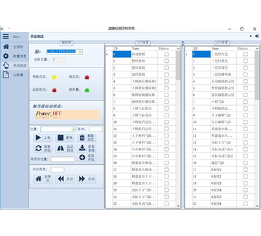Click the road icon 运动到位 button
Image resolution: width=261 pixels, height=236 pixels.
tap(65, 148)
